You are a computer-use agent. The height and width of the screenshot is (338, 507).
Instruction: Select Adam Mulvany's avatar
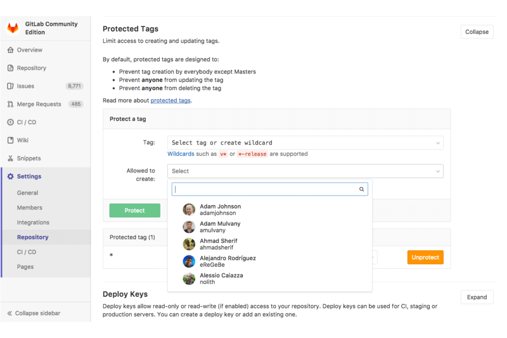189,227
